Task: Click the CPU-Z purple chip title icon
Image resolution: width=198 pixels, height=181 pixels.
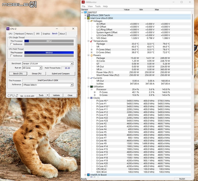Action: tap(8, 29)
